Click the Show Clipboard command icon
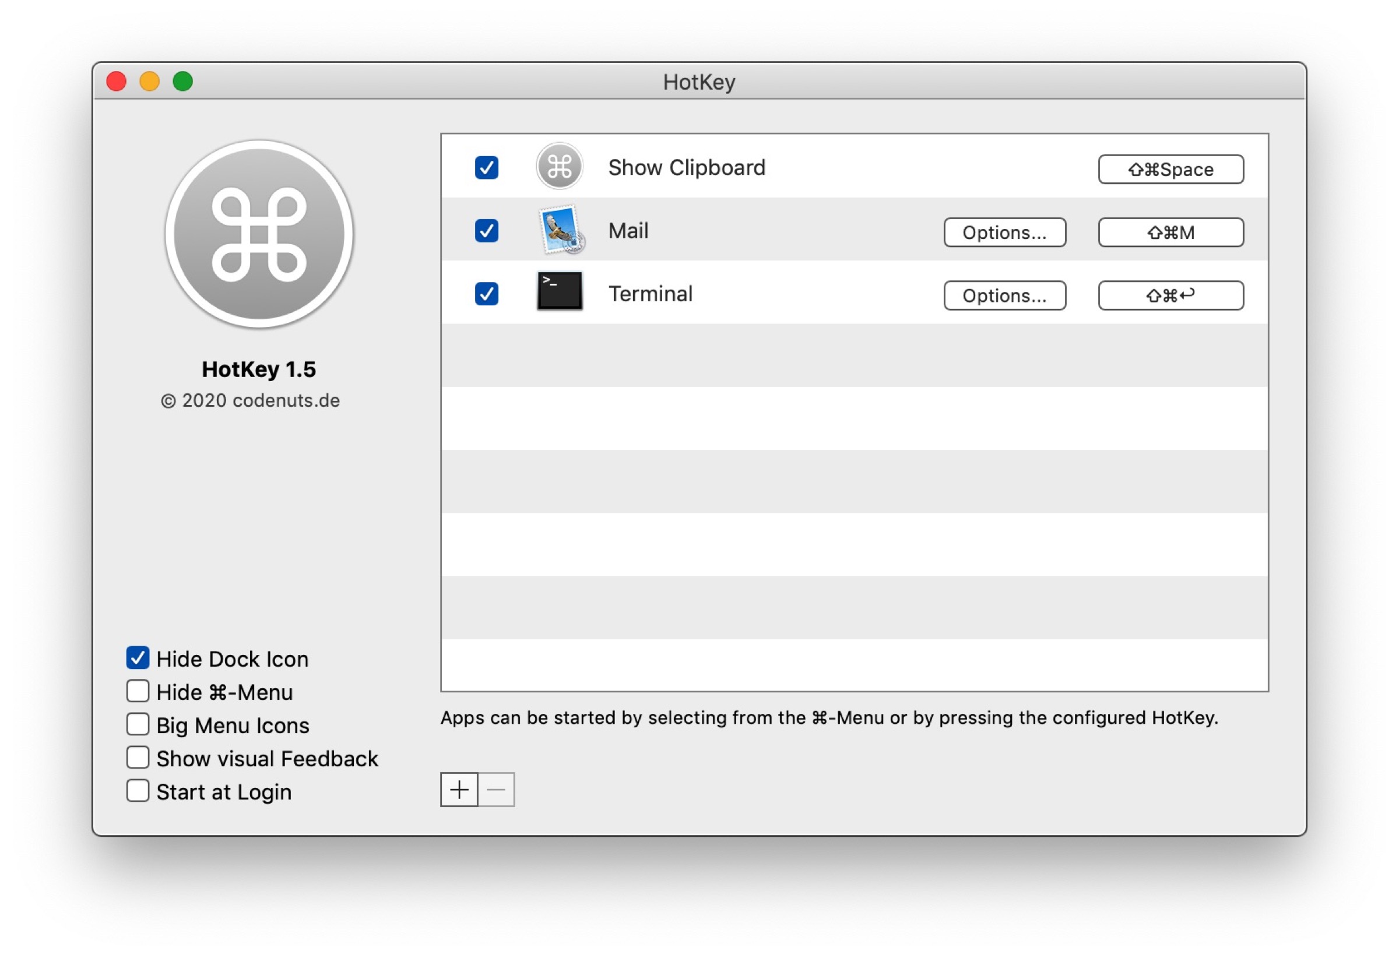The height and width of the screenshot is (958, 1399). (x=559, y=167)
